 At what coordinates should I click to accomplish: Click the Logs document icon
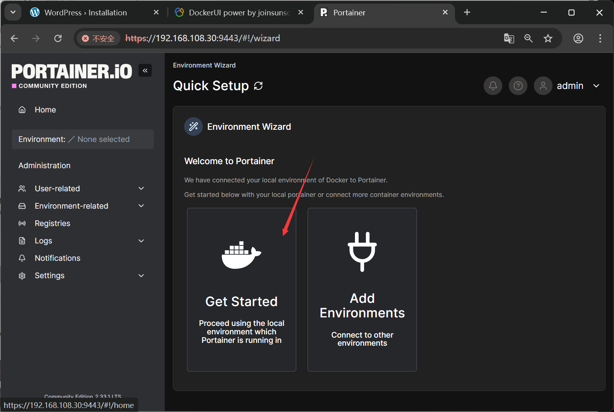coord(22,241)
